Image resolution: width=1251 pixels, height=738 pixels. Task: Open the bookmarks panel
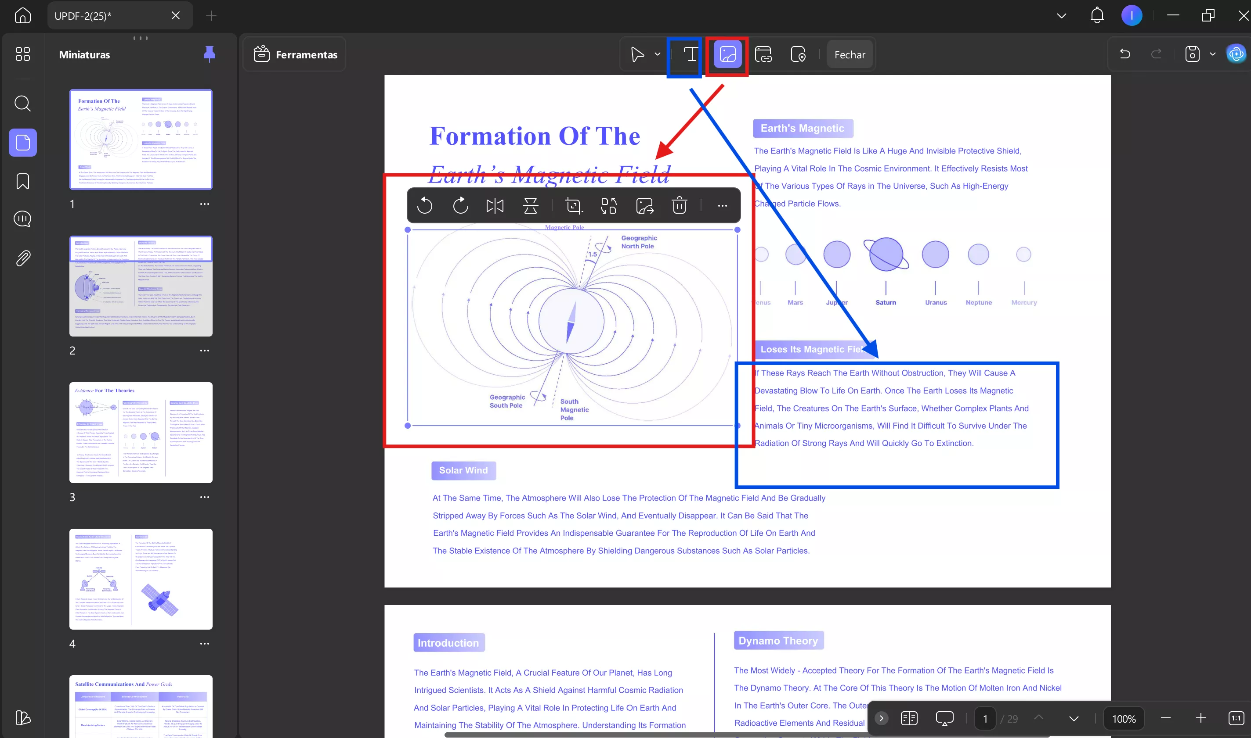click(23, 182)
